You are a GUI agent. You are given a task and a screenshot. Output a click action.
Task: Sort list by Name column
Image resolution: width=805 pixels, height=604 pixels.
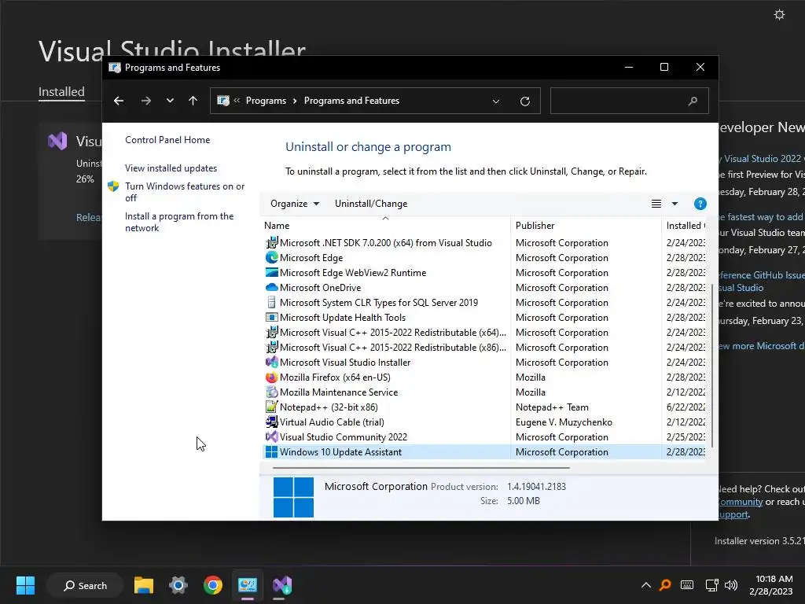(x=385, y=225)
